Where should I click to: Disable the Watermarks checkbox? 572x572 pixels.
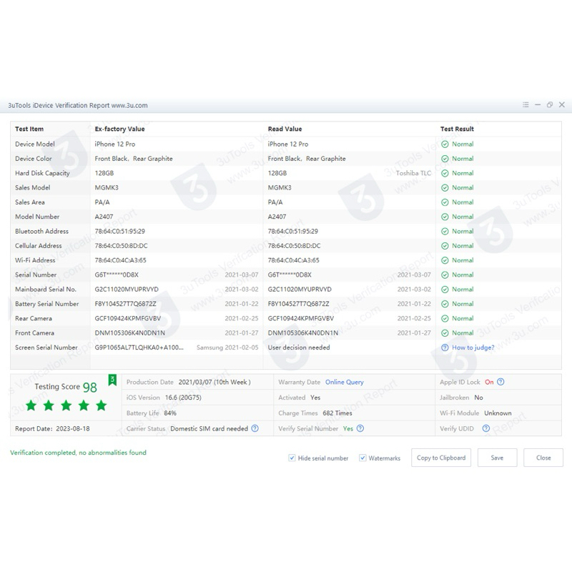363,458
